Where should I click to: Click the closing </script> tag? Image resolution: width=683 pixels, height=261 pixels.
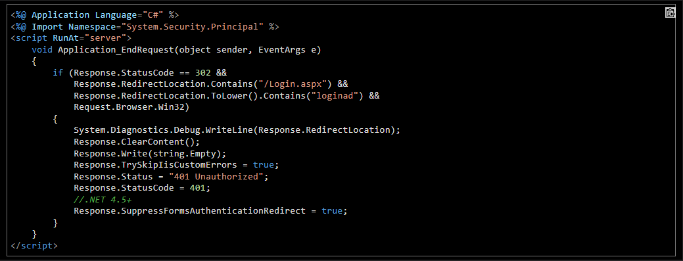[x=34, y=245]
